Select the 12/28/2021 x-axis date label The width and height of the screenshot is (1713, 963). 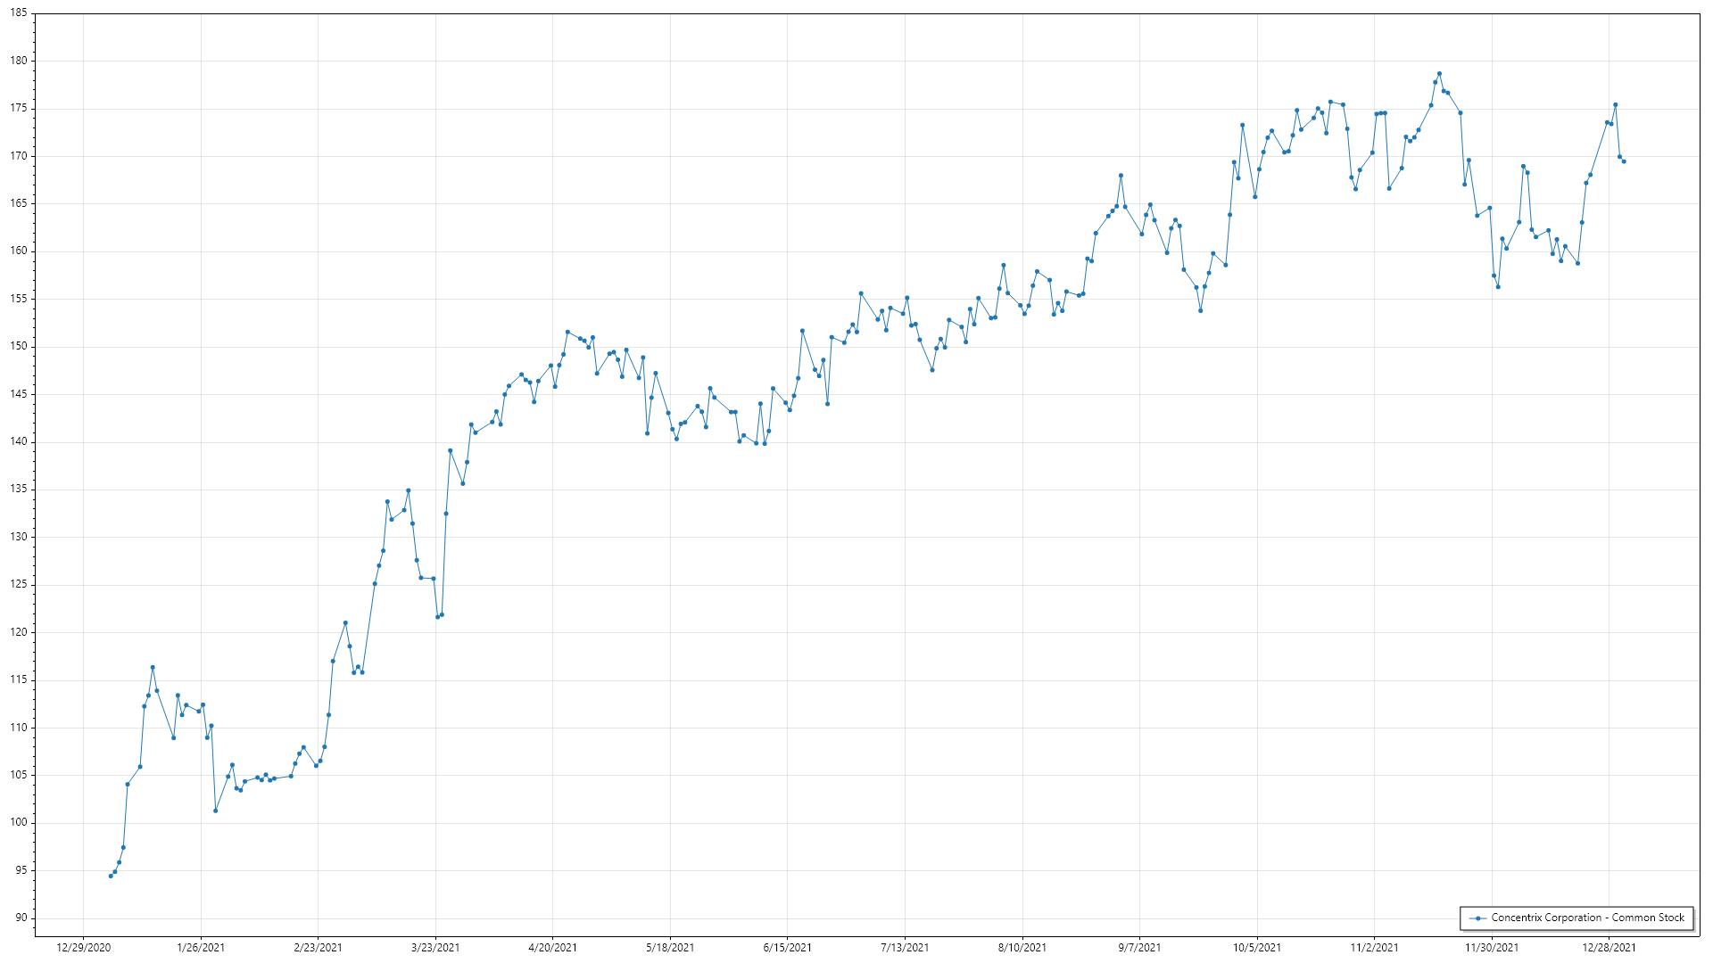point(1609,947)
